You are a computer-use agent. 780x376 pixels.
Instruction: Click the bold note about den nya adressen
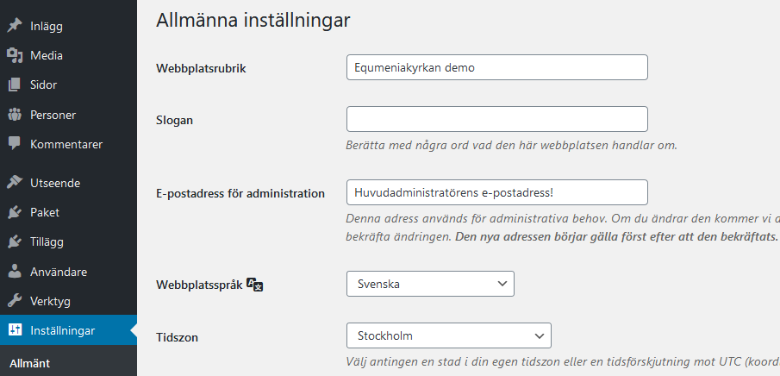click(x=617, y=236)
